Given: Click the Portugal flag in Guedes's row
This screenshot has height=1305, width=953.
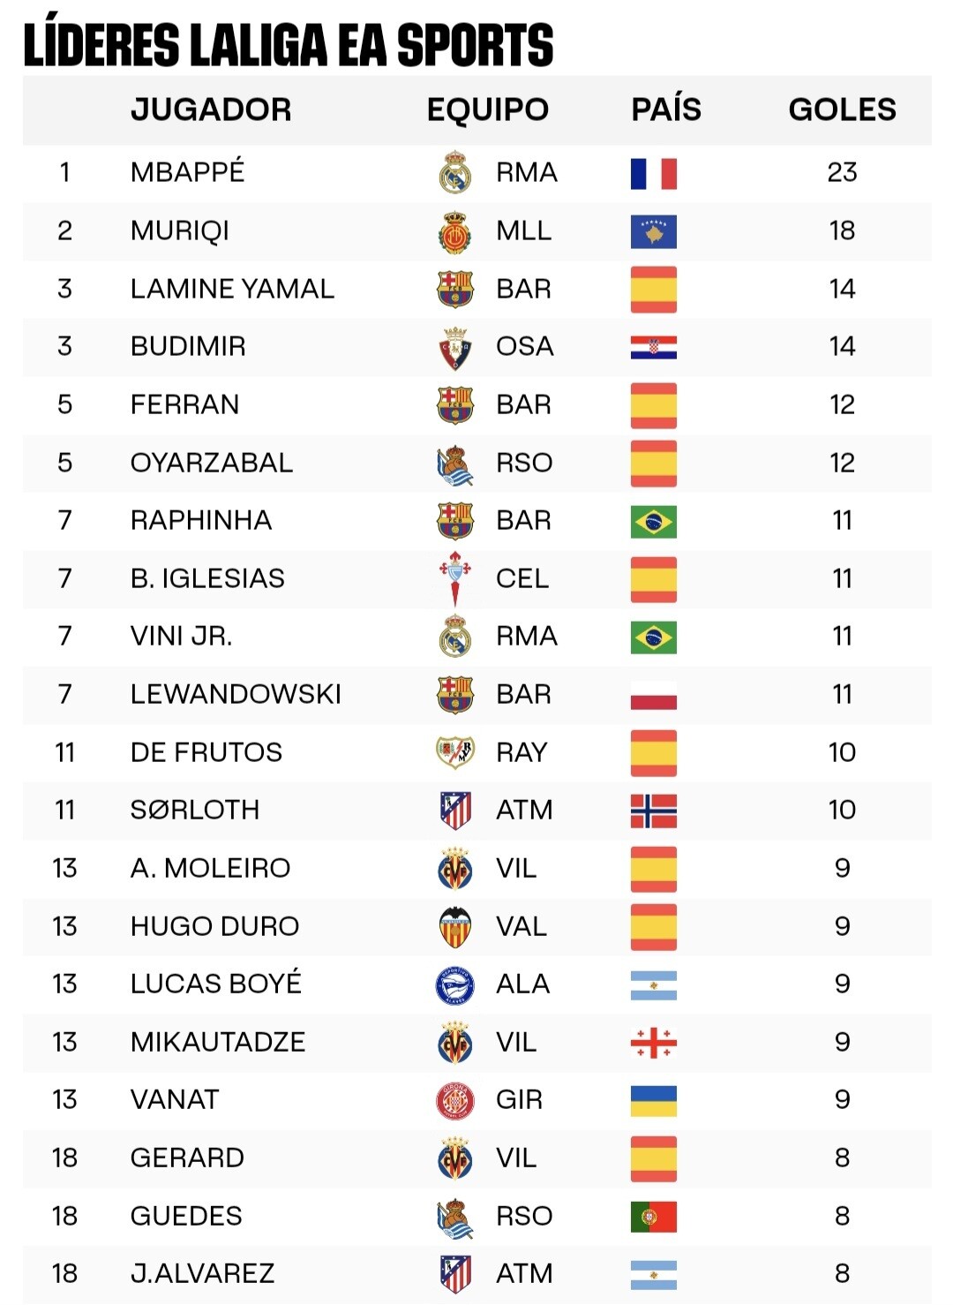Looking at the screenshot, I should 654,1217.
